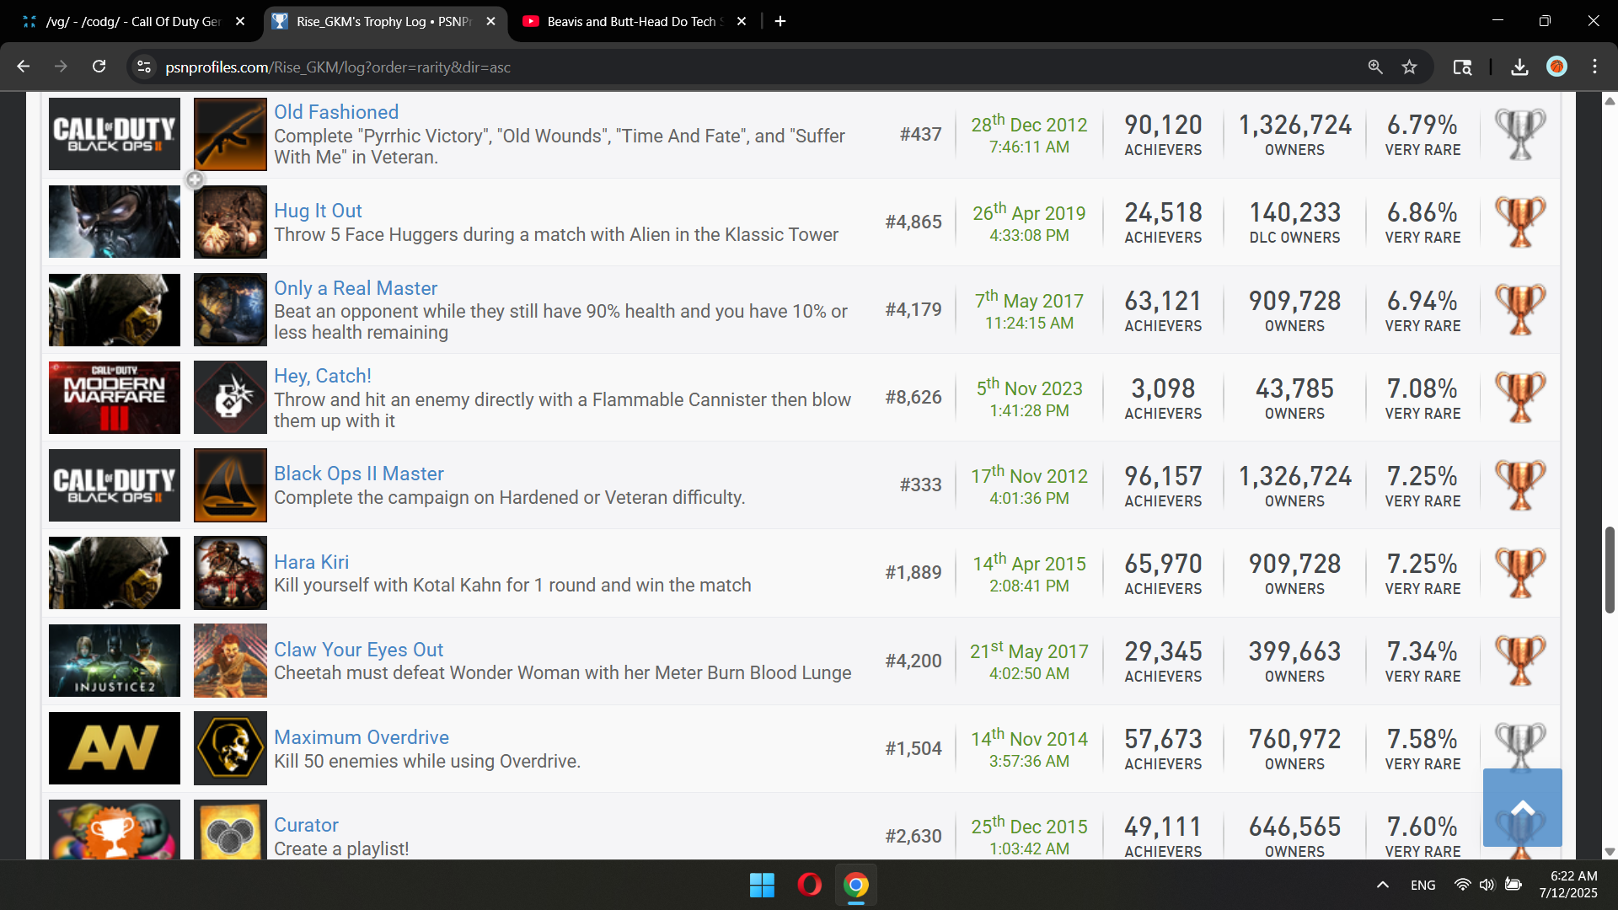This screenshot has width=1618, height=910.
Task: Click the back-to-top arrow button
Action: tap(1522, 807)
